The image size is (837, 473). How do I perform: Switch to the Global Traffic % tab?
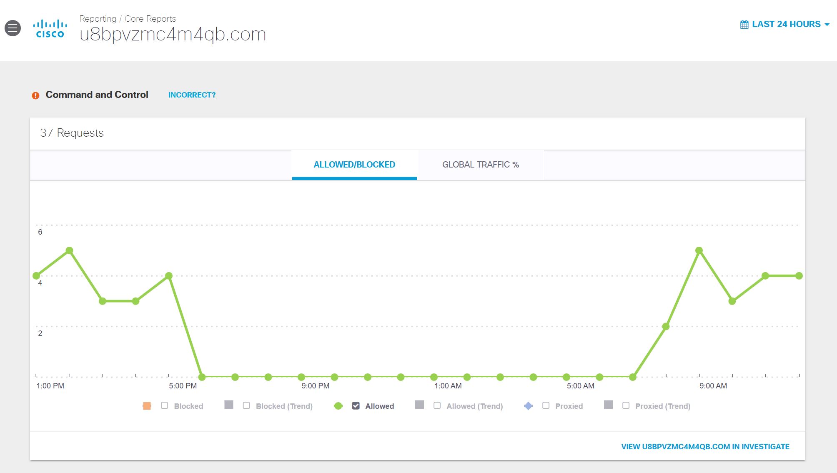pyautogui.click(x=480, y=165)
